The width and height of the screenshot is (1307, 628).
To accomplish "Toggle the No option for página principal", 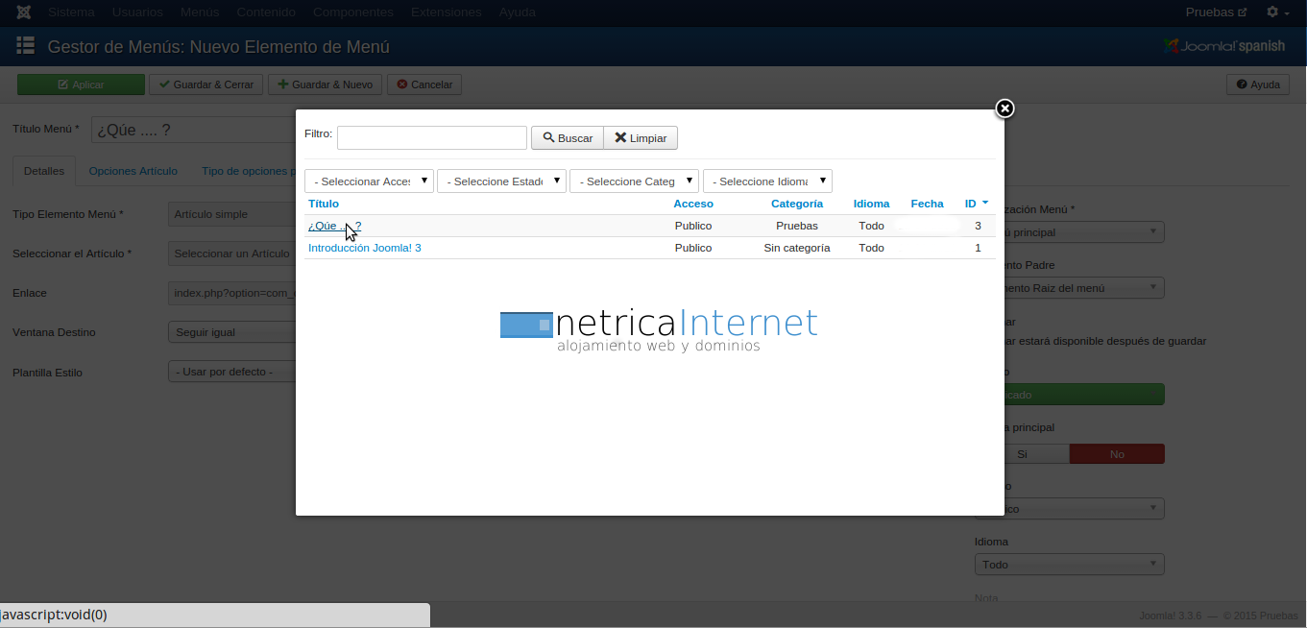I will (1116, 454).
